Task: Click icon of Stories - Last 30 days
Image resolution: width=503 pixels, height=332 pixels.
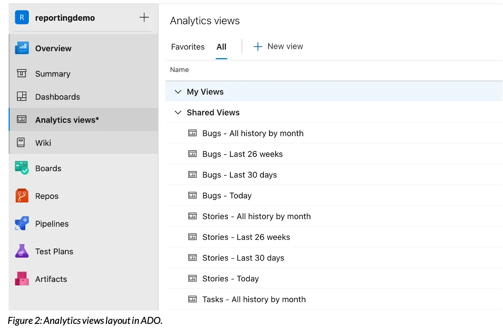Action: pos(192,258)
